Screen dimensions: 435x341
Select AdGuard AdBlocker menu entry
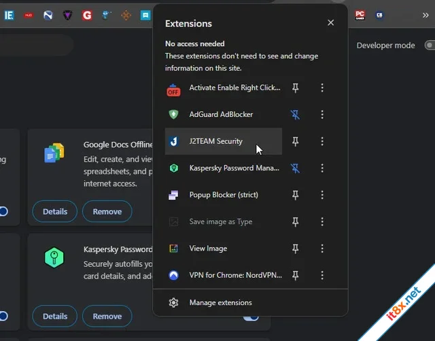click(x=224, y=115)
